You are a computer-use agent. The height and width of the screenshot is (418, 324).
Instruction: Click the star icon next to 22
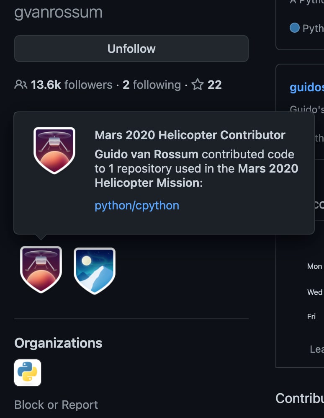198,85
